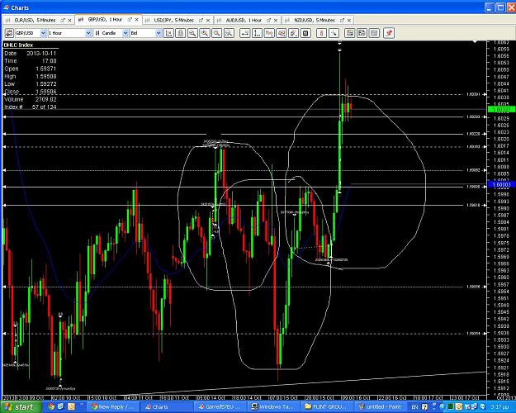Click the red candle marker toolbar icon
This screenshot has width=516, height=413.
tap(321, 33)
